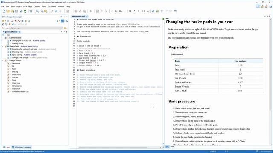Insert a Heading 1 with H1 icon

112,11
